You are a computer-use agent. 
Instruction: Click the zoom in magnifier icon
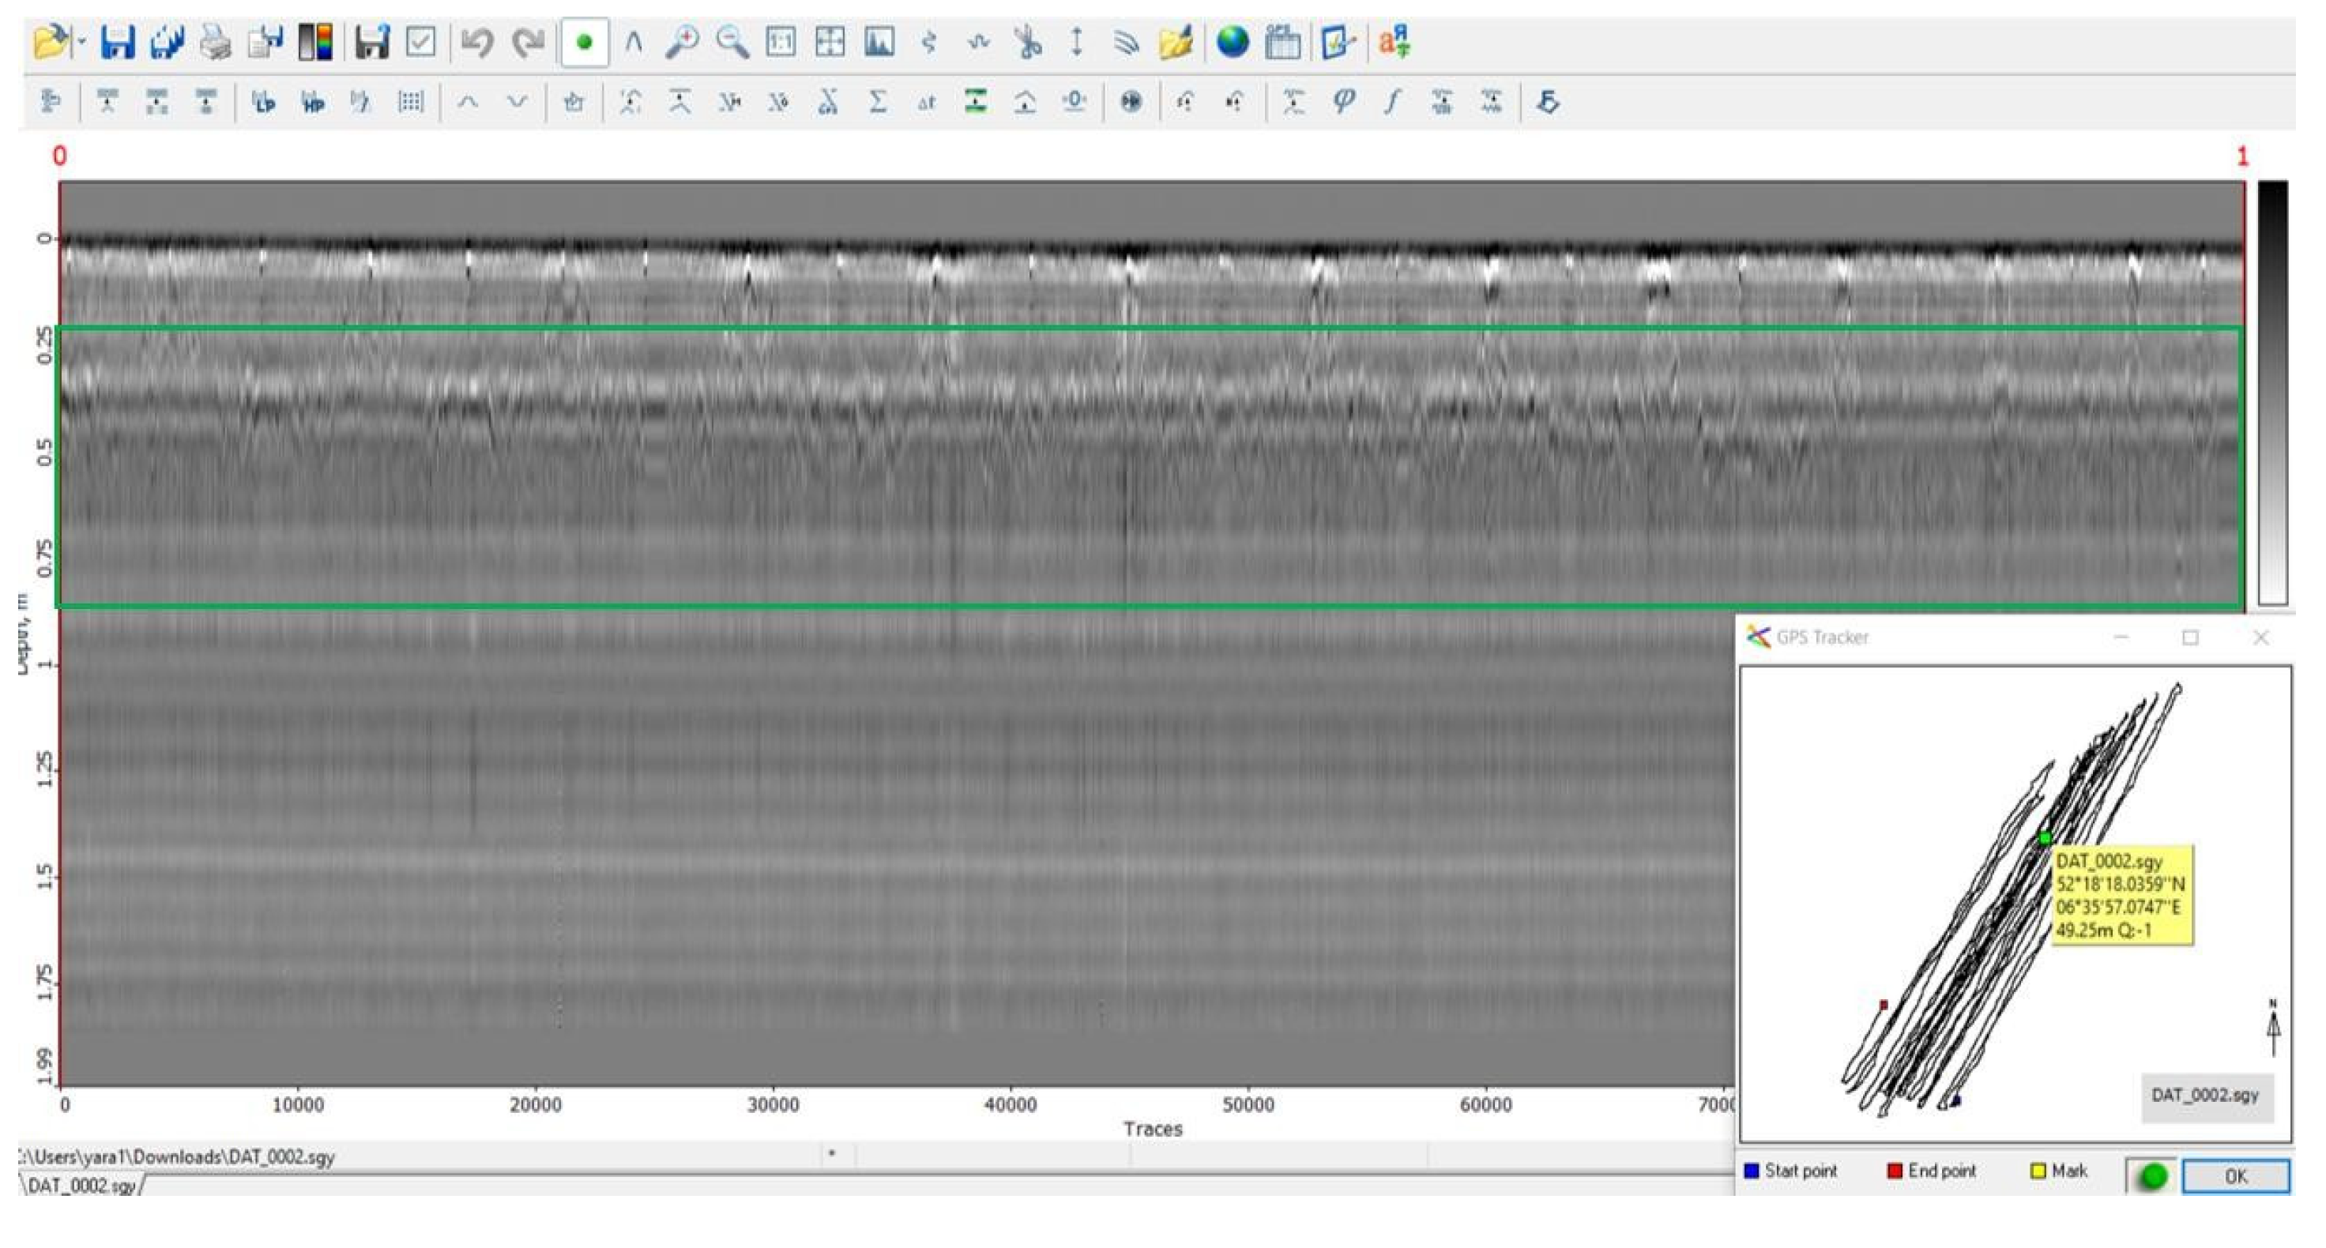pos(682,43)
